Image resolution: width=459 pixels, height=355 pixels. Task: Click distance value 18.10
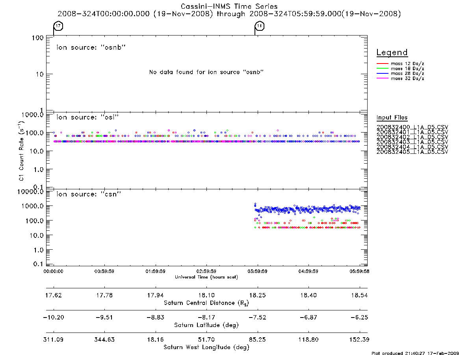206,295
